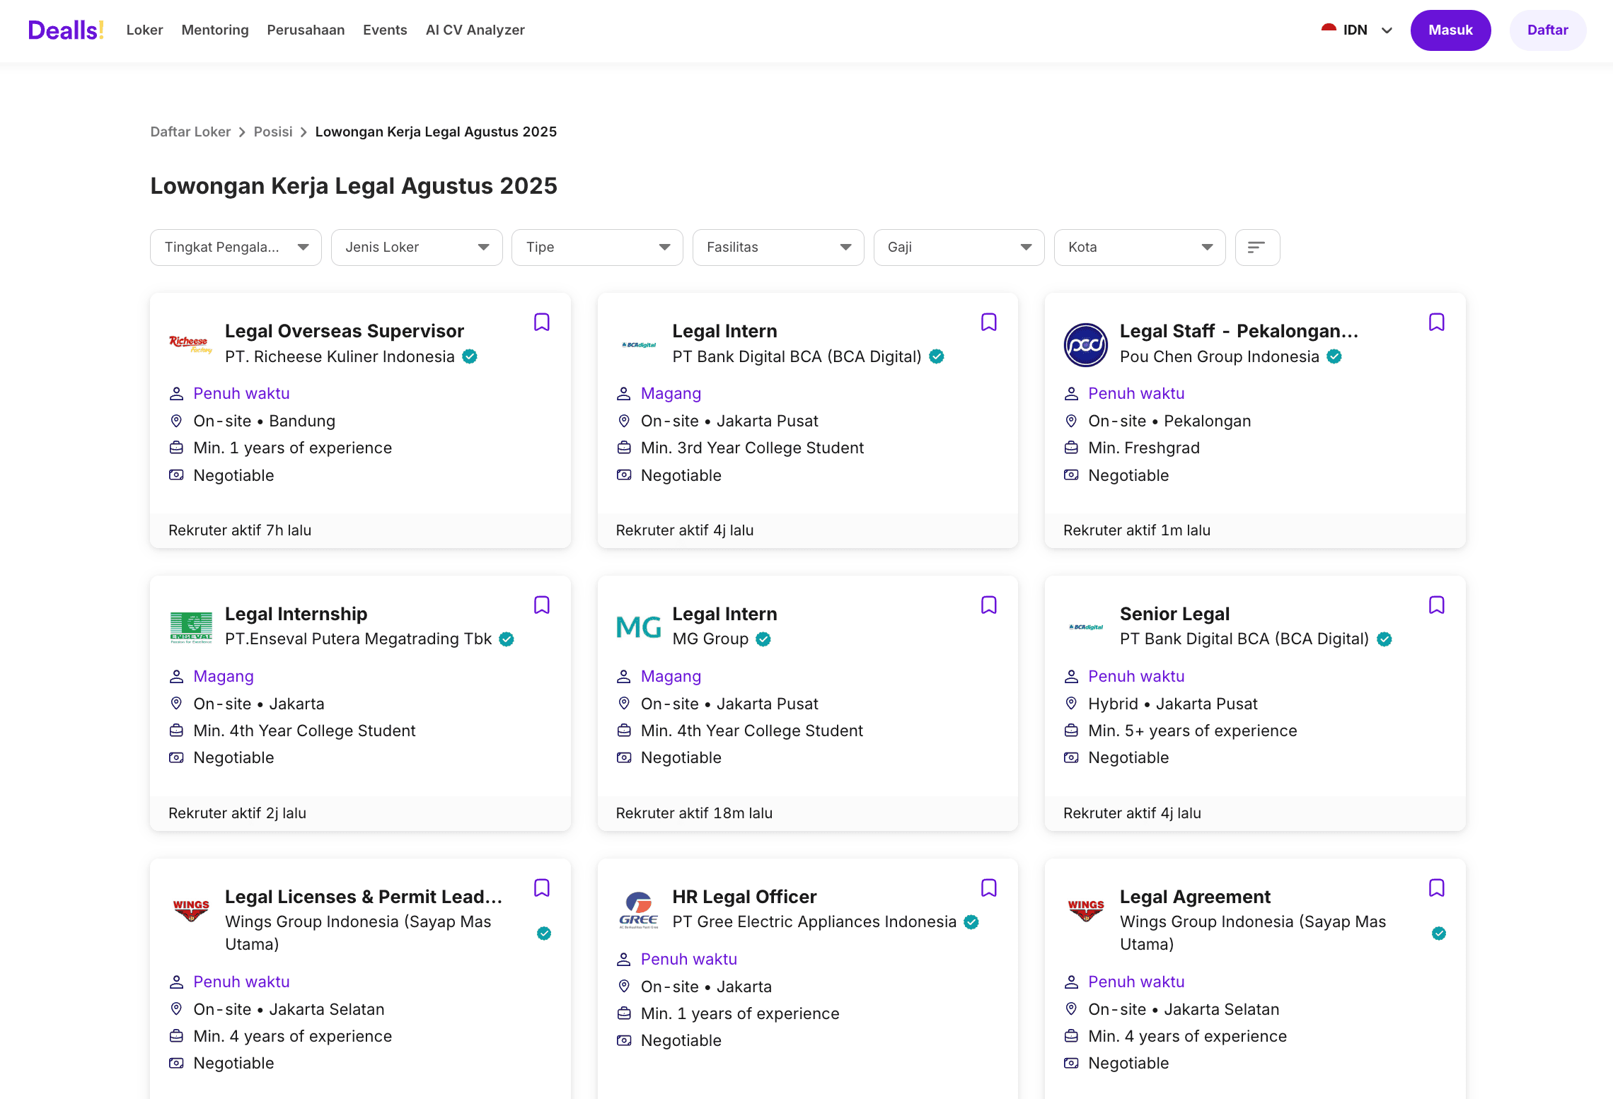Click verified badge beside MG Group

763,639
